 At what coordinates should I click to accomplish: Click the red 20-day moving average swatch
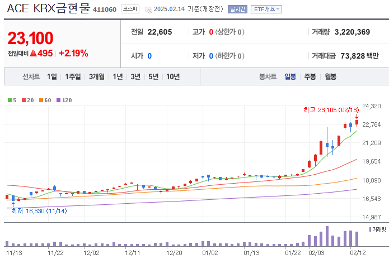[x=24, y=100]
